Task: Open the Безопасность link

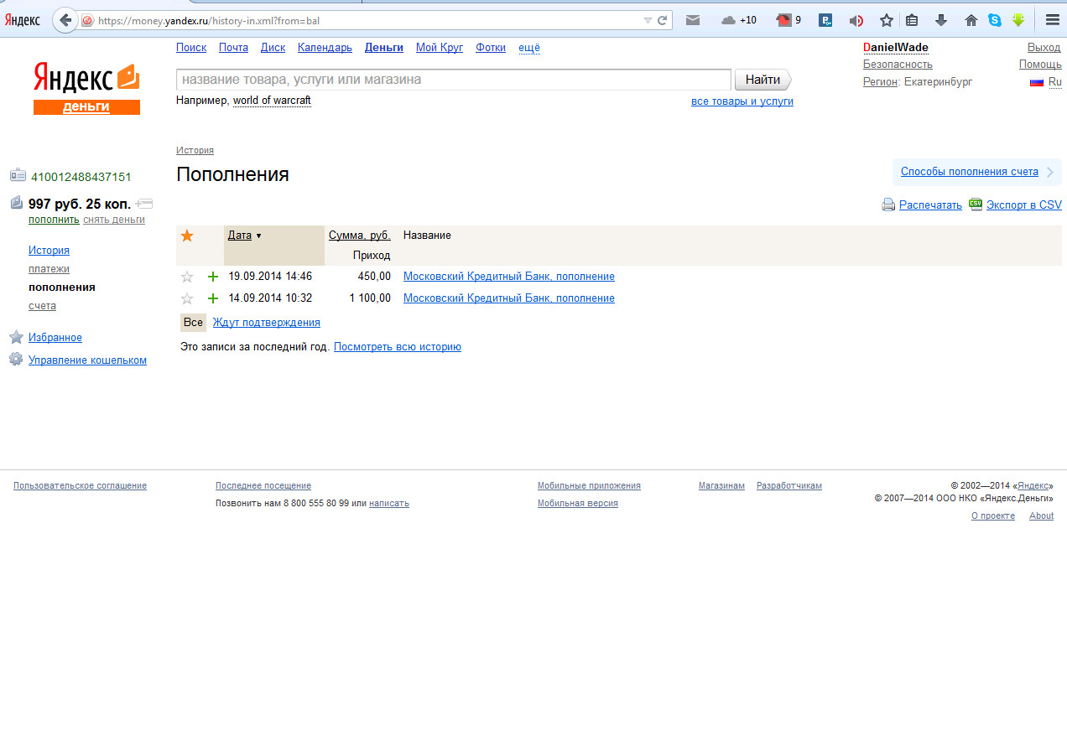Action: click(898, 65)
